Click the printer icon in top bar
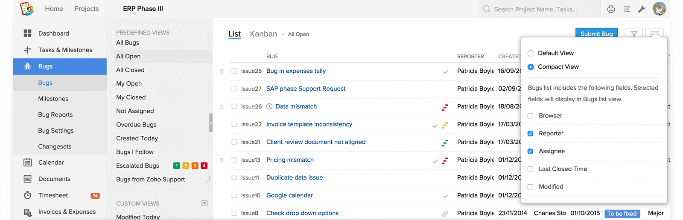Screen dimensions: 683x220 coord(611,9)
